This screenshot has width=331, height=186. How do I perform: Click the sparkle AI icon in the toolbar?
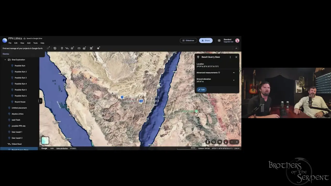click(x=98, y=48)
